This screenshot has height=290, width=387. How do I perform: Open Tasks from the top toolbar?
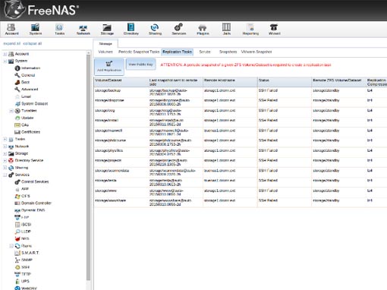pyautogui.click(x=59, y=29)
